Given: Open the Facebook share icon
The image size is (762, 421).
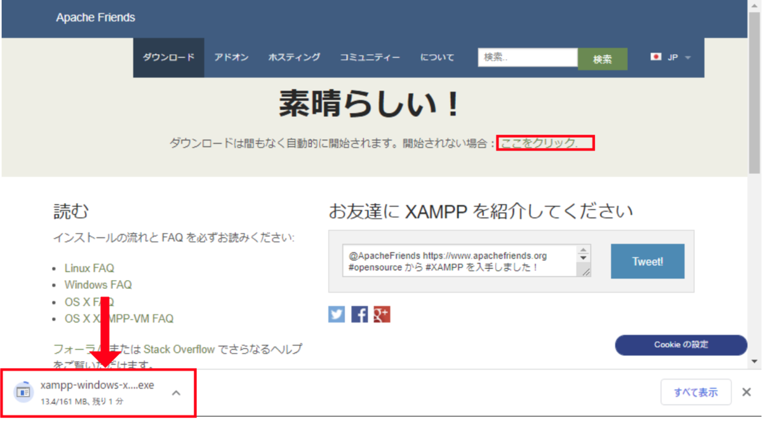Looking at the screenshot, I should coord(359,314).
